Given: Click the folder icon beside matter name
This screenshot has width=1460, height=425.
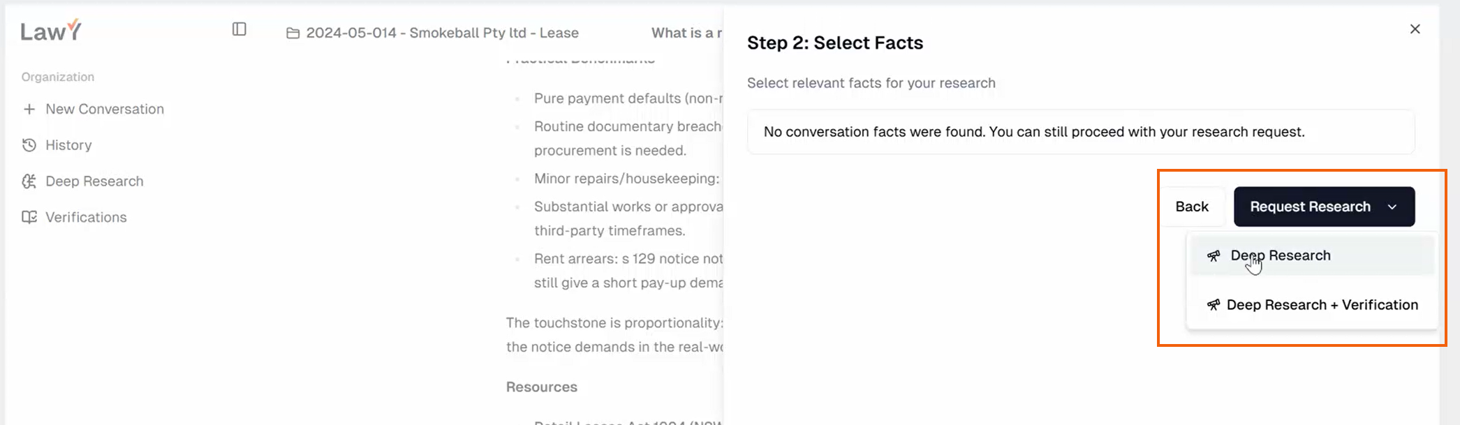Looking at the screenshot, I should tap(293, 33).
